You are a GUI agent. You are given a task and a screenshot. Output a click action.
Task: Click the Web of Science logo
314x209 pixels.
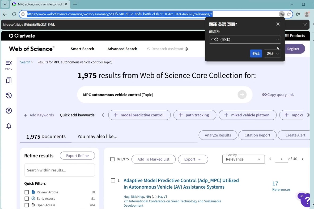tap(32, 49)
